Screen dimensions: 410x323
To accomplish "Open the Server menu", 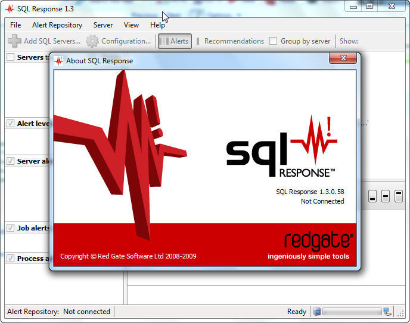I will 103,25.
